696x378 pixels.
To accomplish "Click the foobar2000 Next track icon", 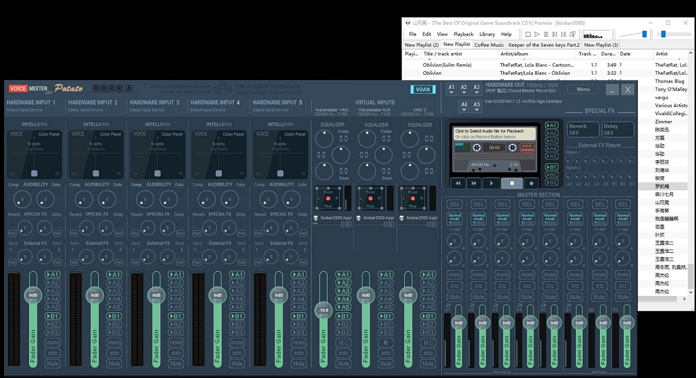I will click(x=564, y=34).
